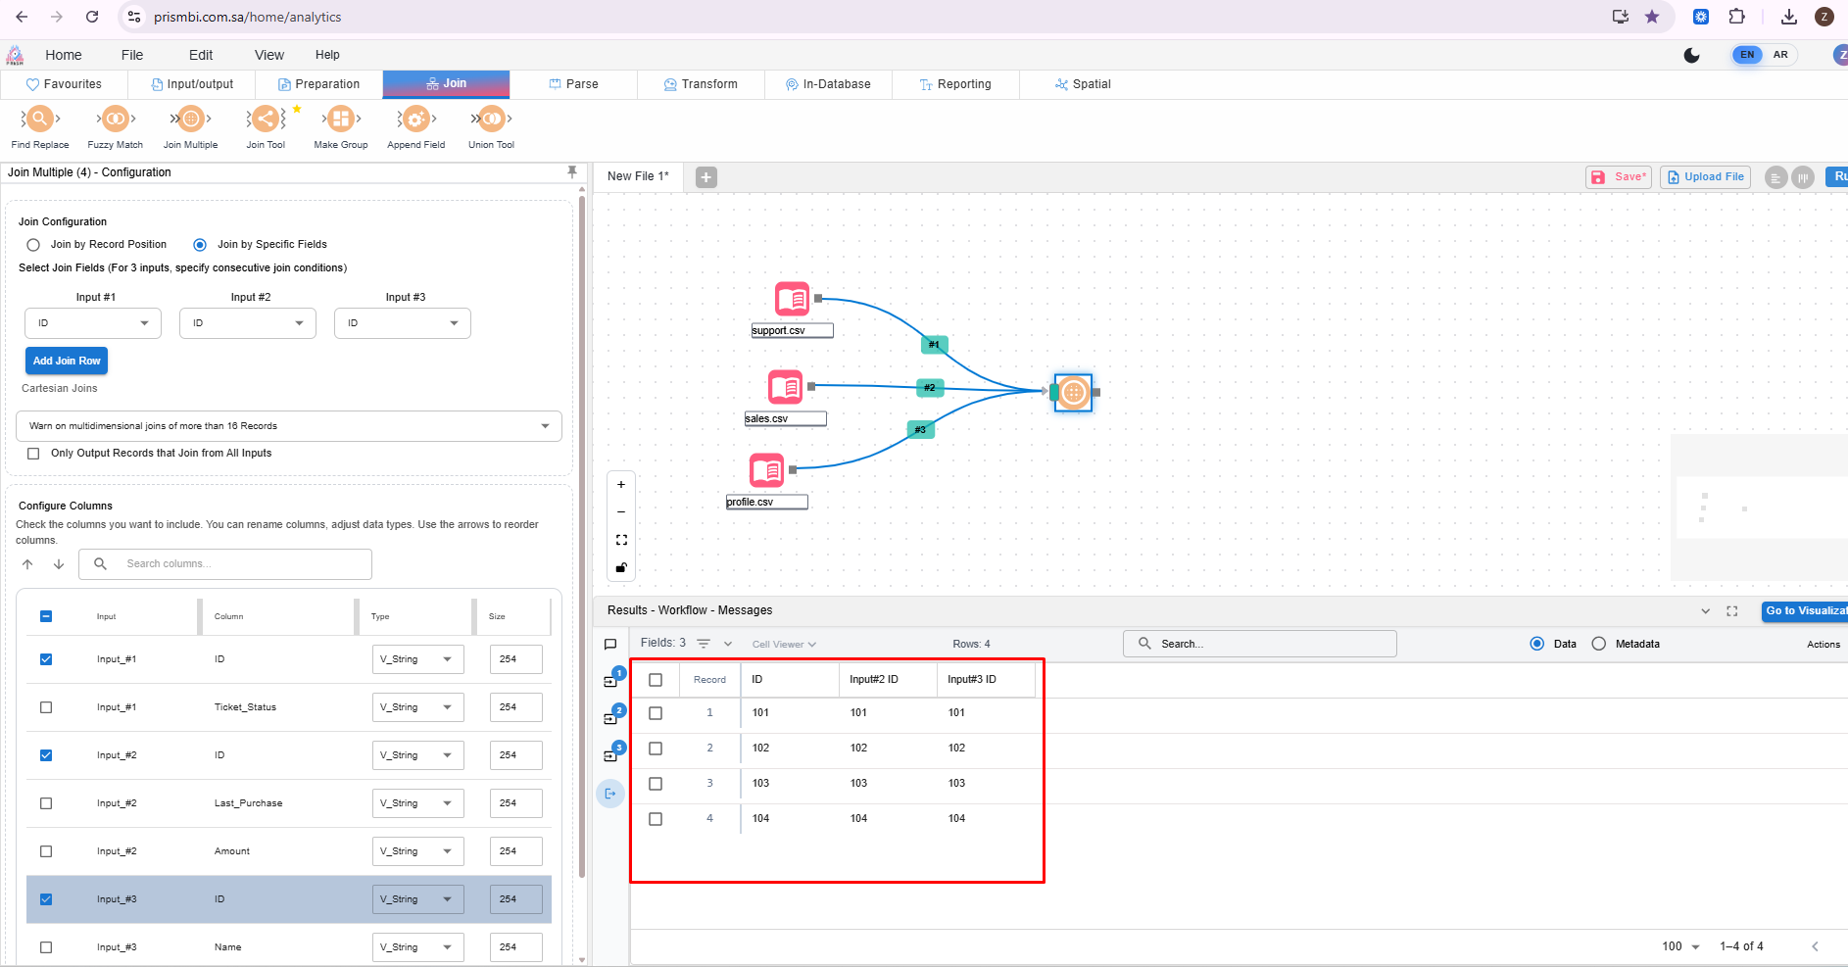Click the Search columns input field
This screenshot has width=1848, height=967.
pos(240,564)
